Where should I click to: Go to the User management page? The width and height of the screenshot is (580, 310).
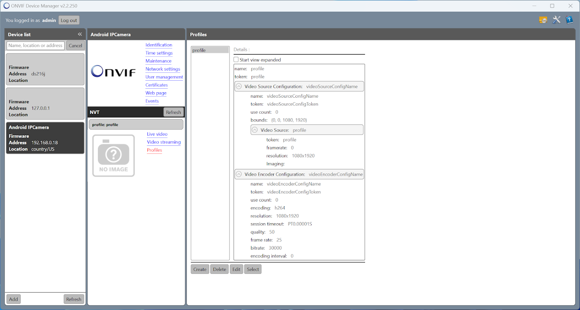(164, 77)
